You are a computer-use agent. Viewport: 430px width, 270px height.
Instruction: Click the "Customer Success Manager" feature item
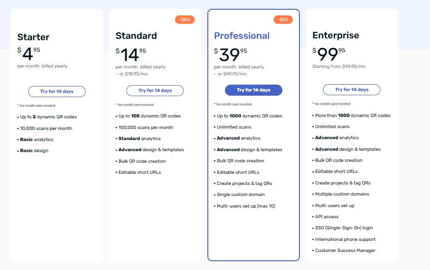345,251
